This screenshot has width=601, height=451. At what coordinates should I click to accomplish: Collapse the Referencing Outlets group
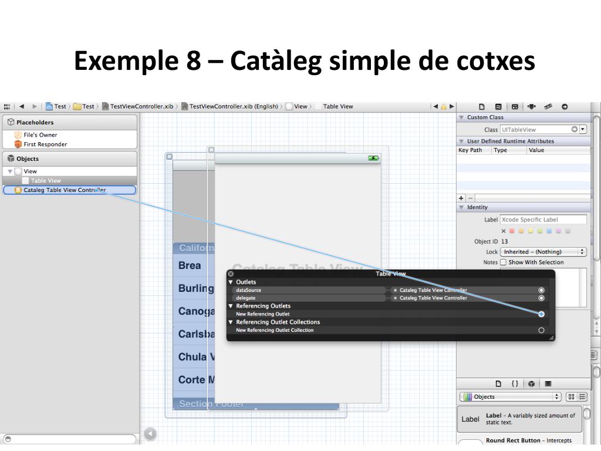231,306
